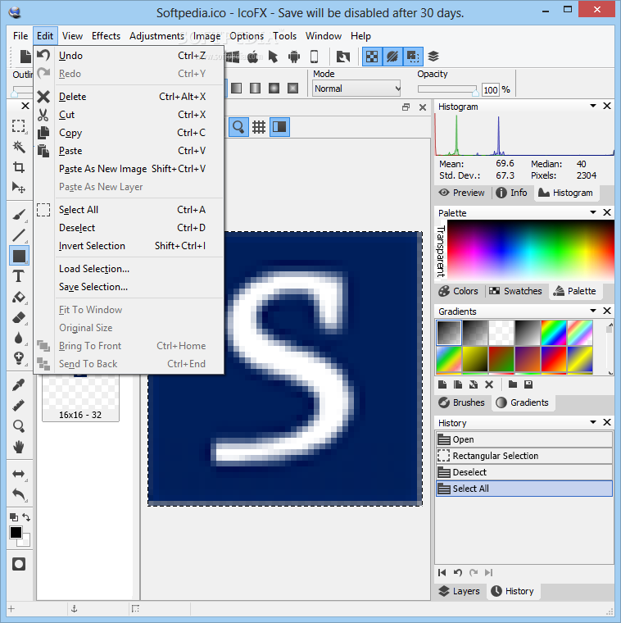
Task: Select the Line tool
Action: click(19, 235)
